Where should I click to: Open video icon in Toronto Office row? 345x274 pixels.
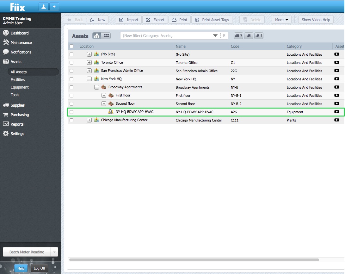point(337,63)
